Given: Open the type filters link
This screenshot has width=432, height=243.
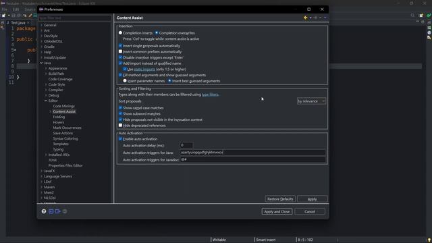Looking at the screenshot, I should click(210, 94).
